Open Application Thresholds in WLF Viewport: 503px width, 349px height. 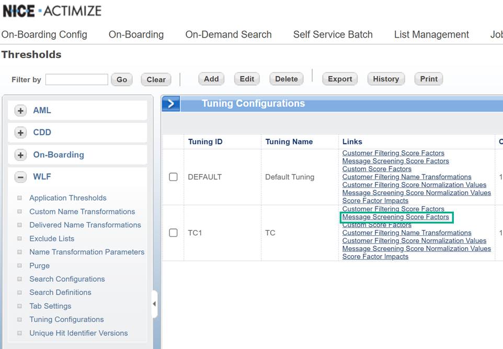68,198
